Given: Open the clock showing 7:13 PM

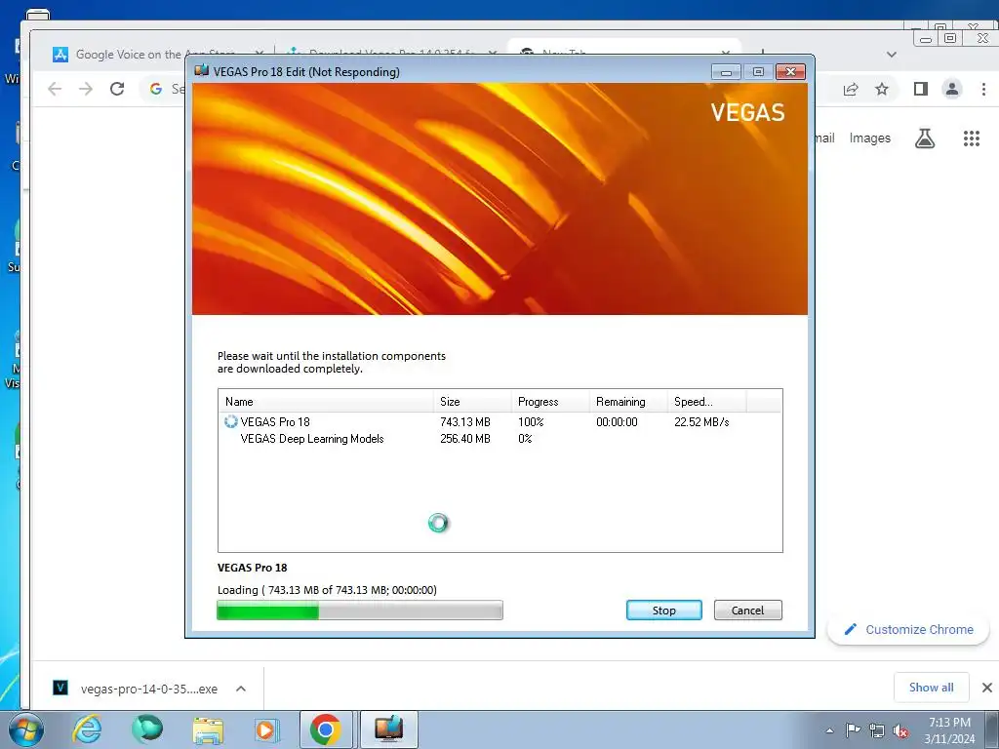Looking at the screenshot, I should tap(949, 729).
